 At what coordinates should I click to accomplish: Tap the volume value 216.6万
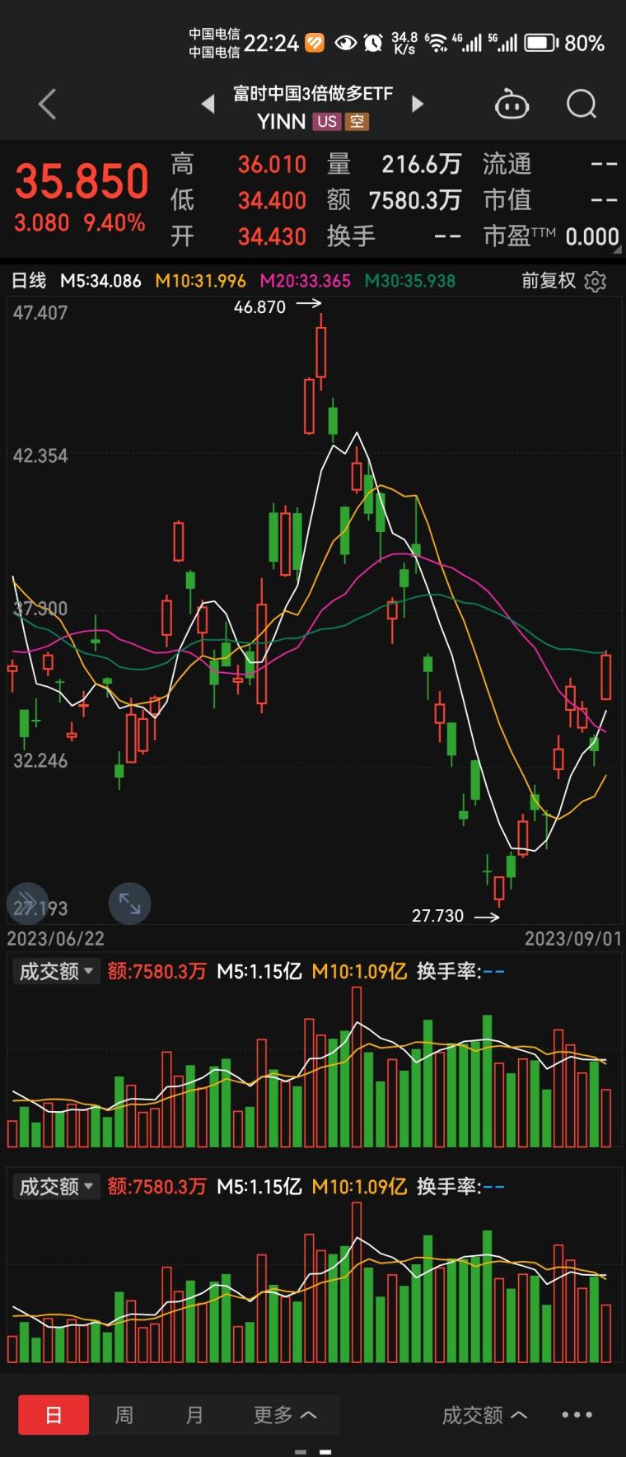[x=421, y=165]
